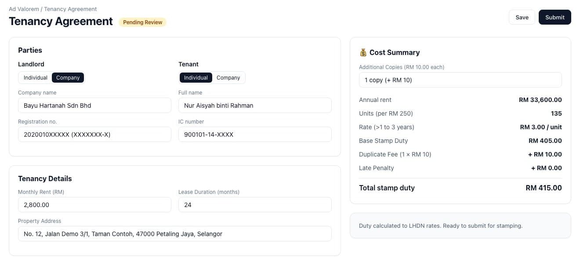
Task: Submit the tenancy agreement
Action: tap(555, 17)
